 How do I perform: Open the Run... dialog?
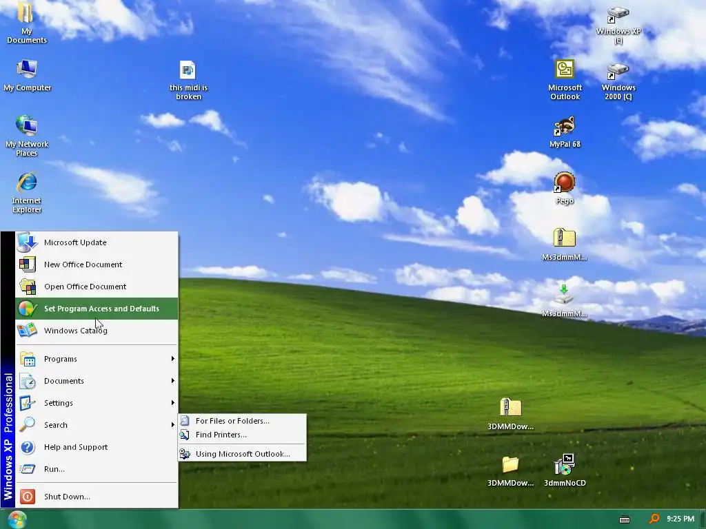pos(97,469)
